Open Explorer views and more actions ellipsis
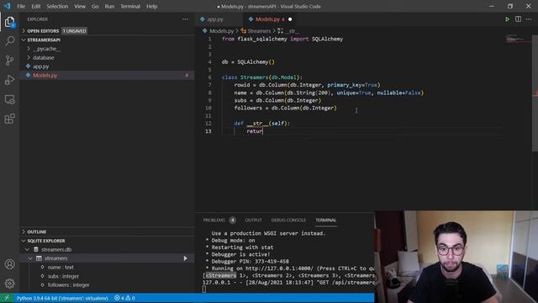 (x=185, y=19)
